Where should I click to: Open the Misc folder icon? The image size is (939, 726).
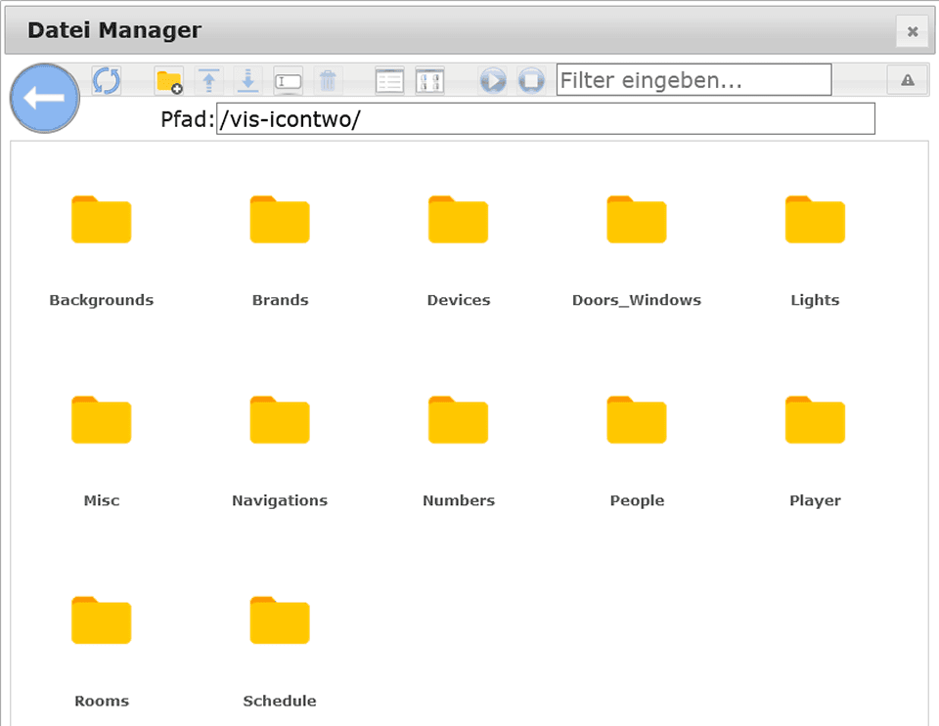pos(101,420)
